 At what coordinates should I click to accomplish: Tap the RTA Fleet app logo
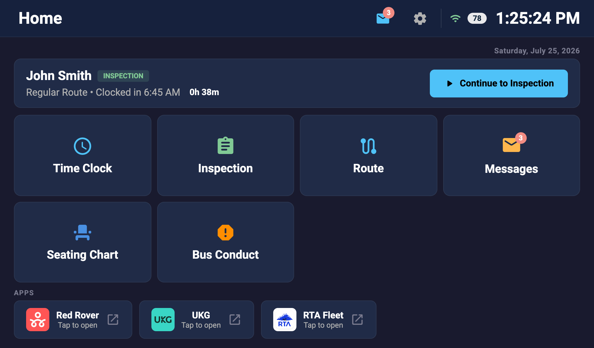pyautogui.click(x=285, y=320)
